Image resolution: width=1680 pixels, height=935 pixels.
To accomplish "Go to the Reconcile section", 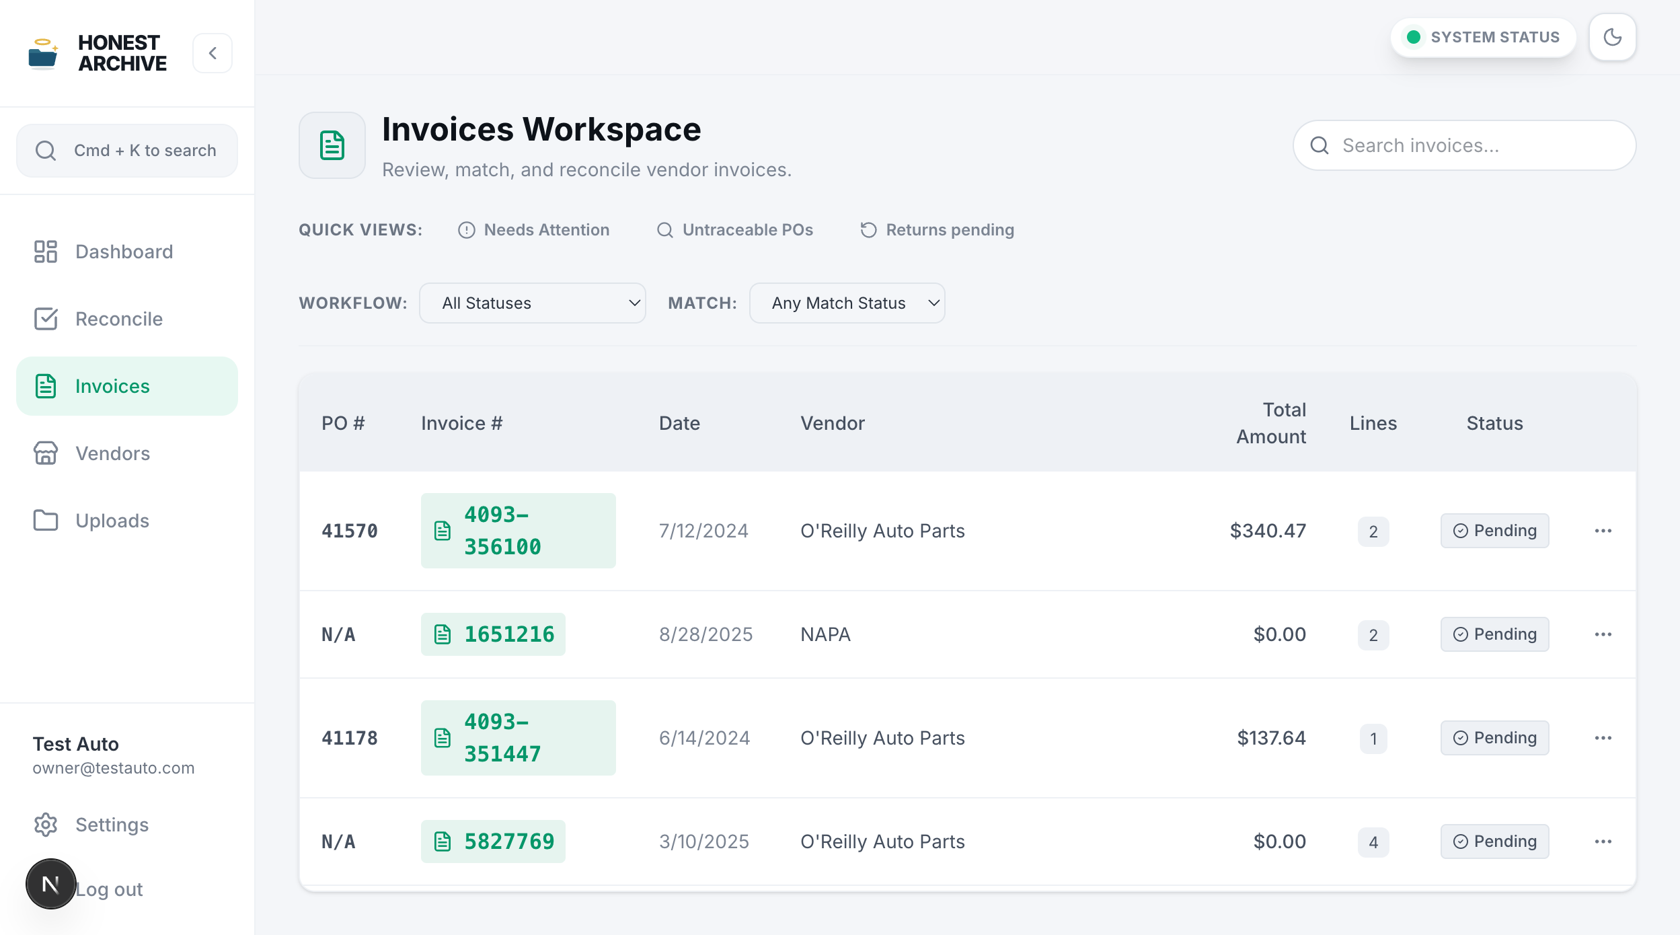I will click(127, 319).
